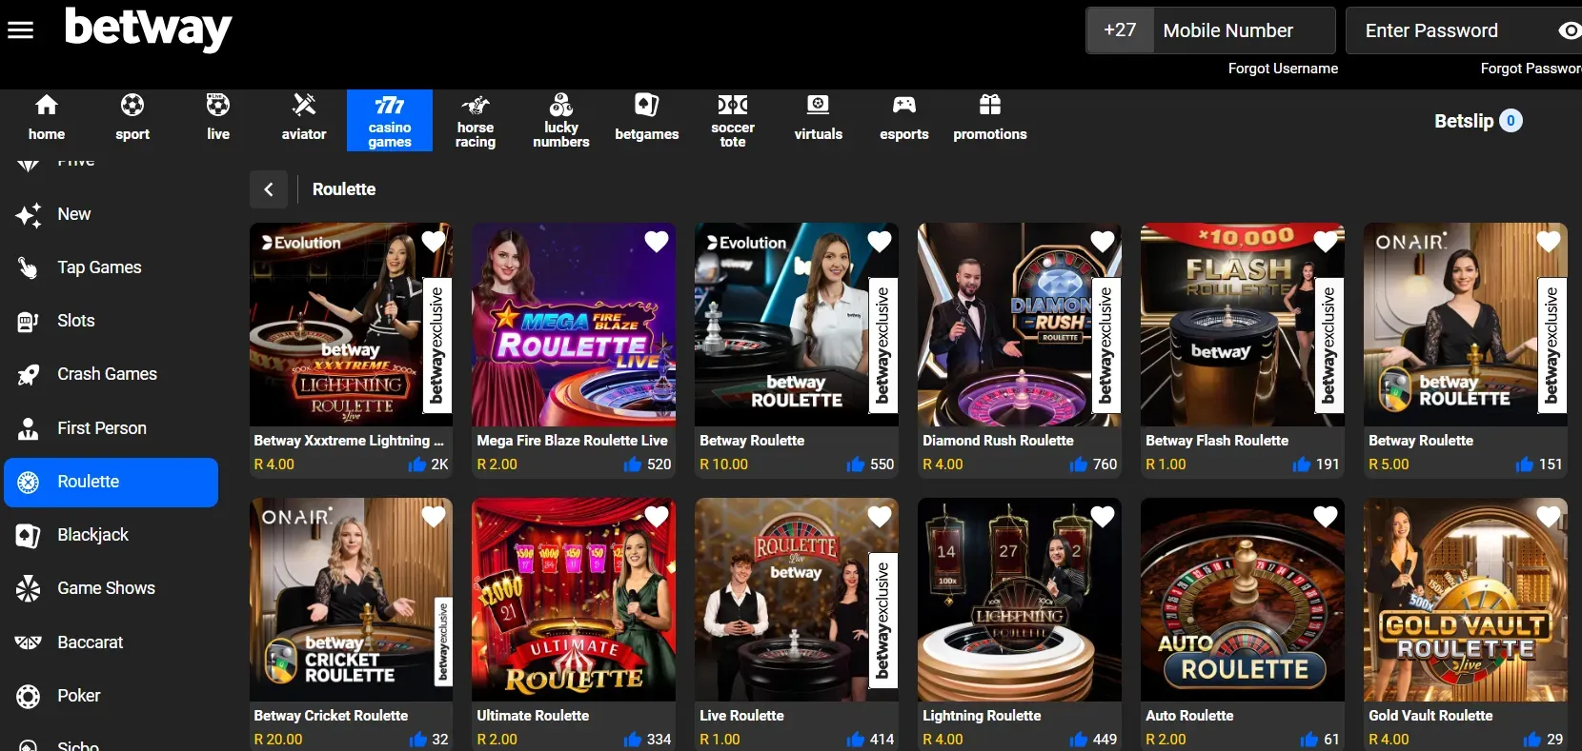Open the soccer tote section
Screen dimensions: 1582x751
733,121
